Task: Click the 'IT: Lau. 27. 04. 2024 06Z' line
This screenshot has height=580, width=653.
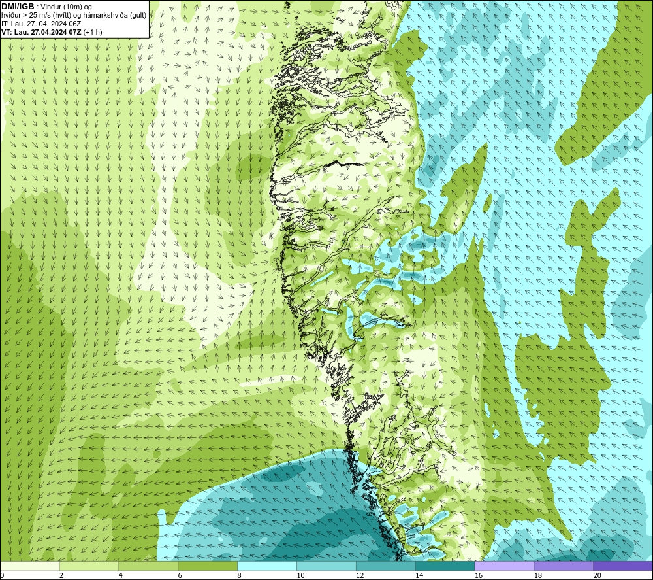Action: [41, 24]
